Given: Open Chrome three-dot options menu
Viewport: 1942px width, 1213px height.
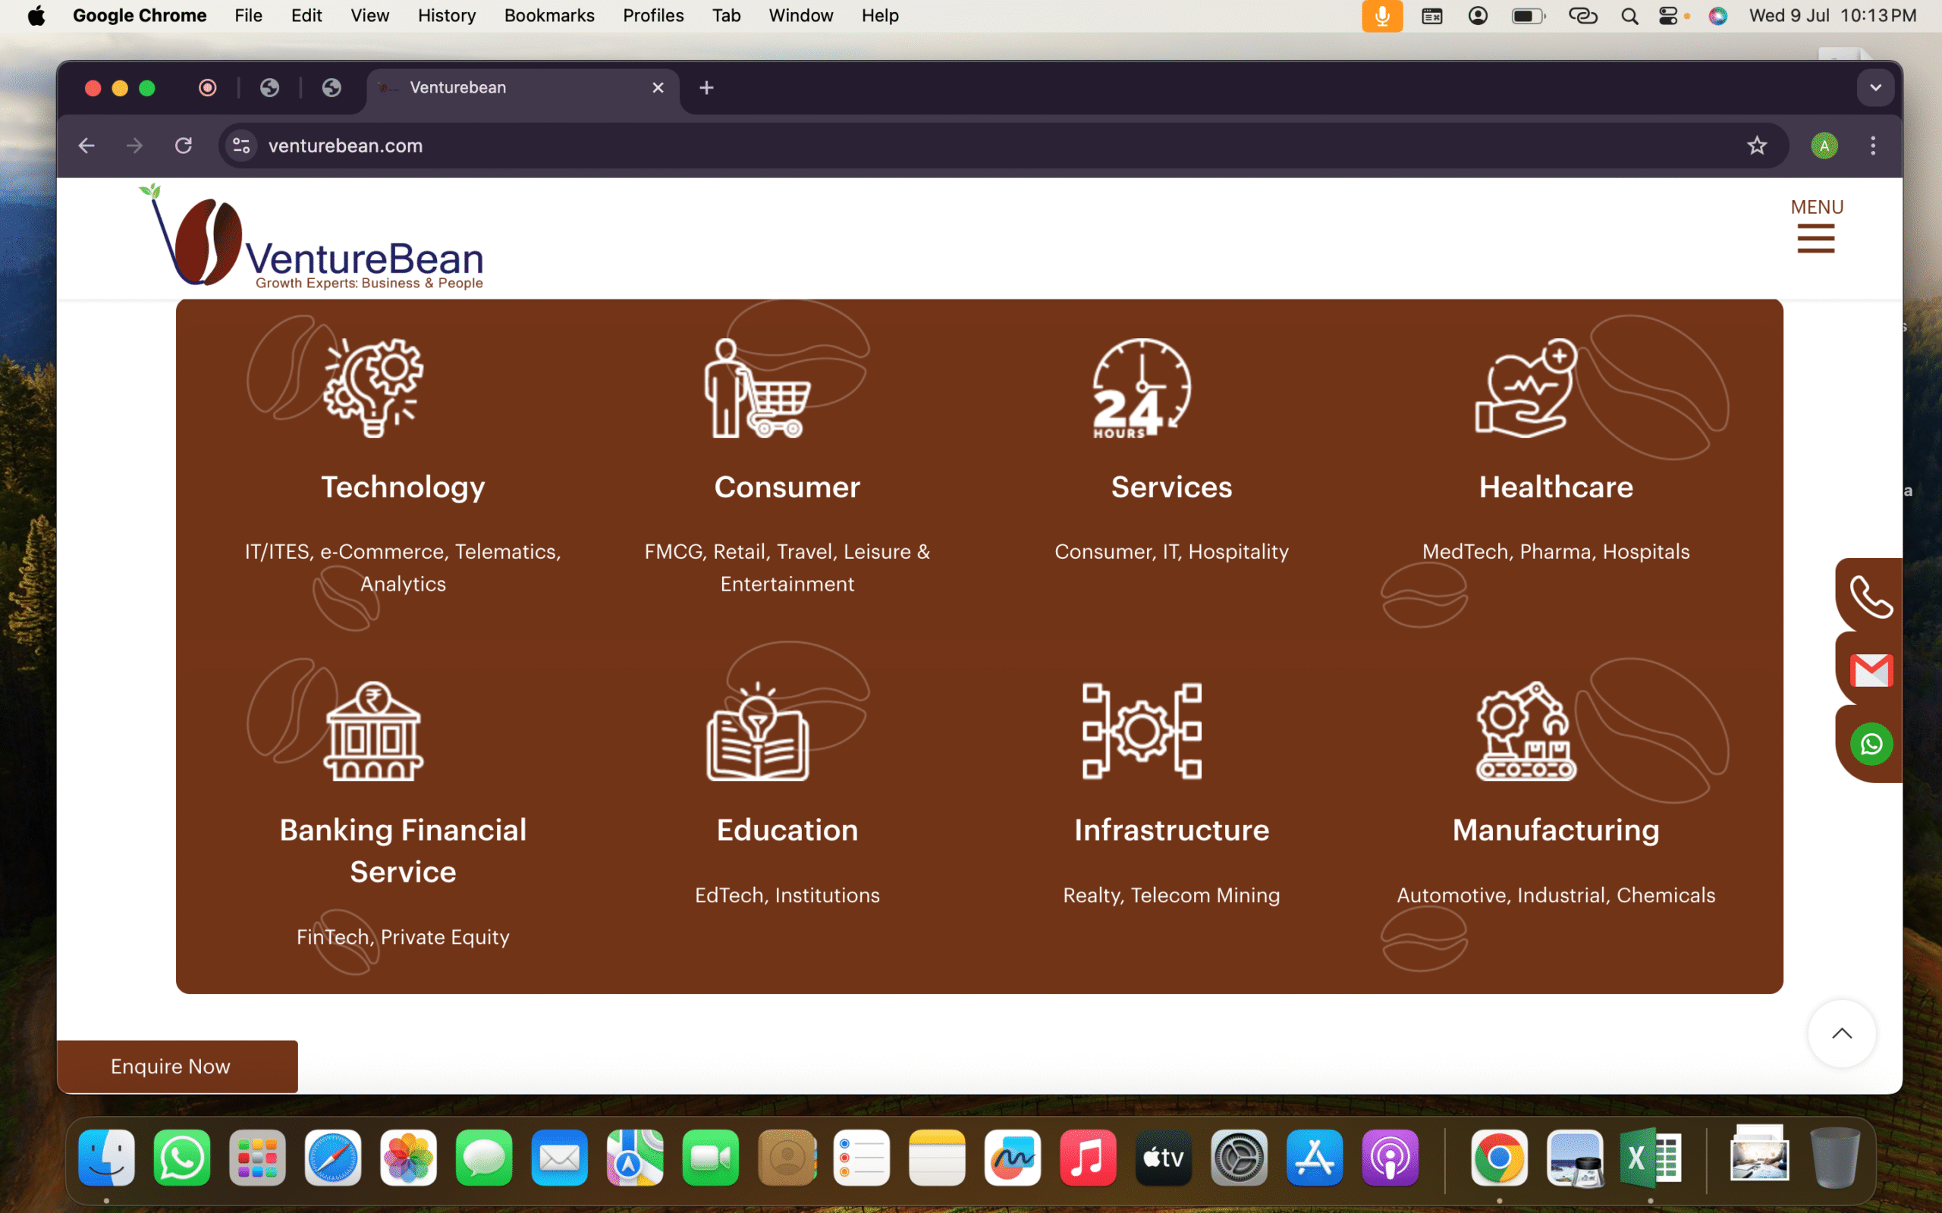Looking at the screenshot, I should tap(1873, 146).
